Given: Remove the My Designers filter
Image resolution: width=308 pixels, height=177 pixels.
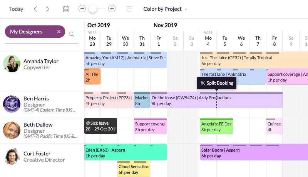Looking at the screenshot, I should (x=59, y=32).
